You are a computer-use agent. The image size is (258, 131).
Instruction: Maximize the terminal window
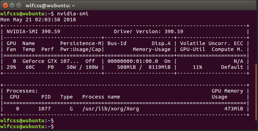19,5
